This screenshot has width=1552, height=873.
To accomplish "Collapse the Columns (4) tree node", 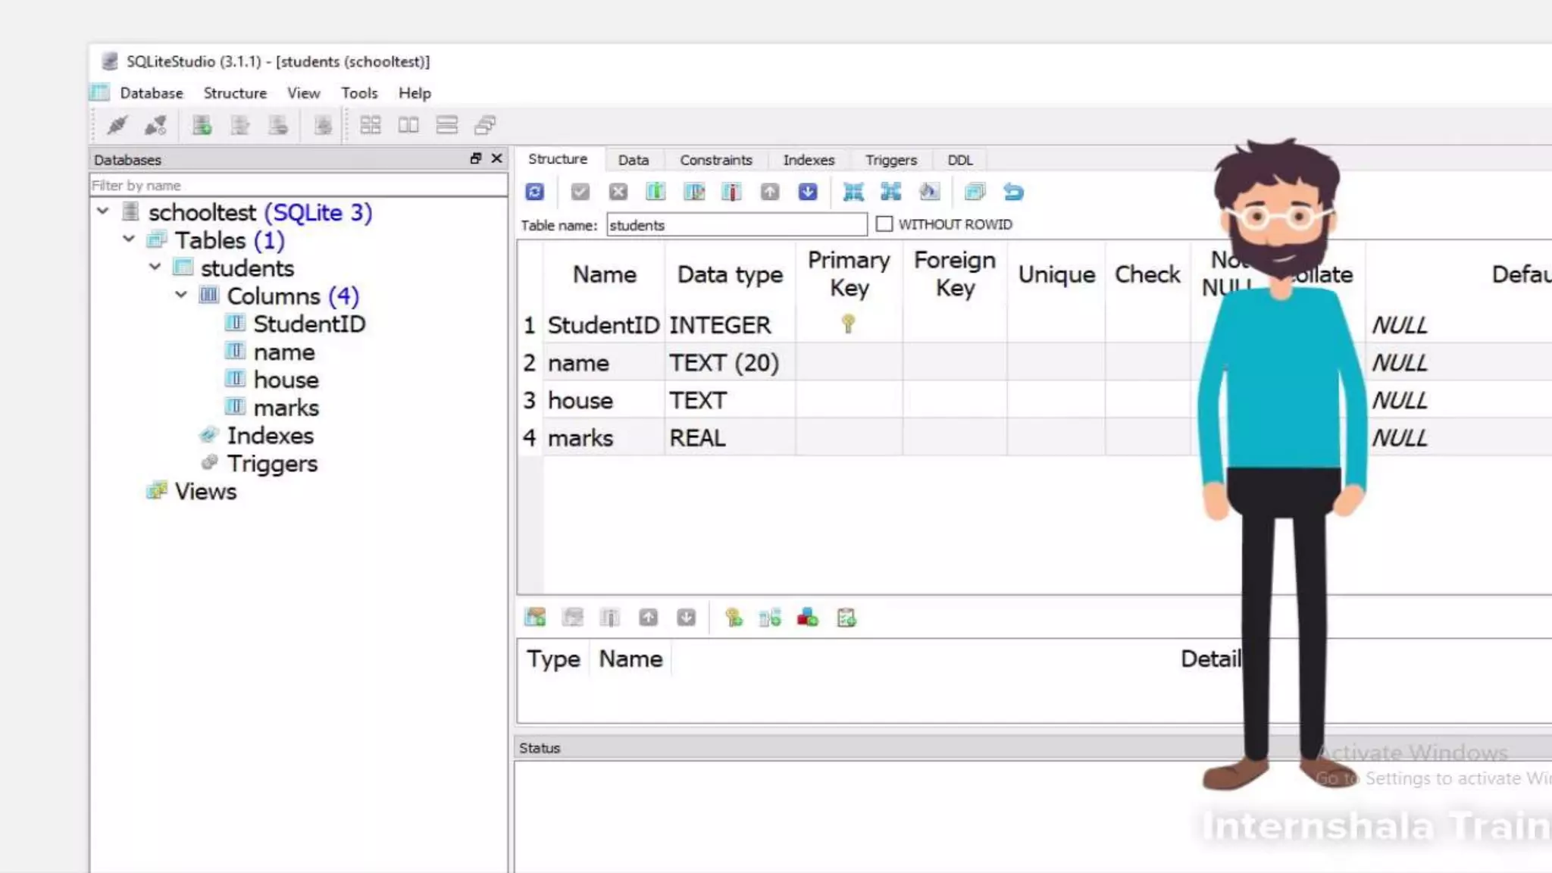I will point(181,295).
